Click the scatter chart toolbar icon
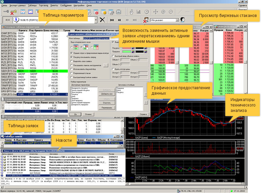262x193 pixels. [x=30, y=12]
